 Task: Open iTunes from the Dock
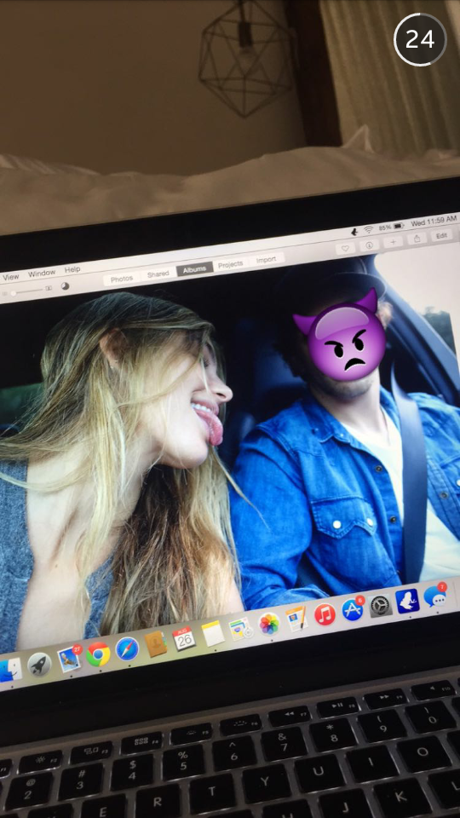click(325, 614)
